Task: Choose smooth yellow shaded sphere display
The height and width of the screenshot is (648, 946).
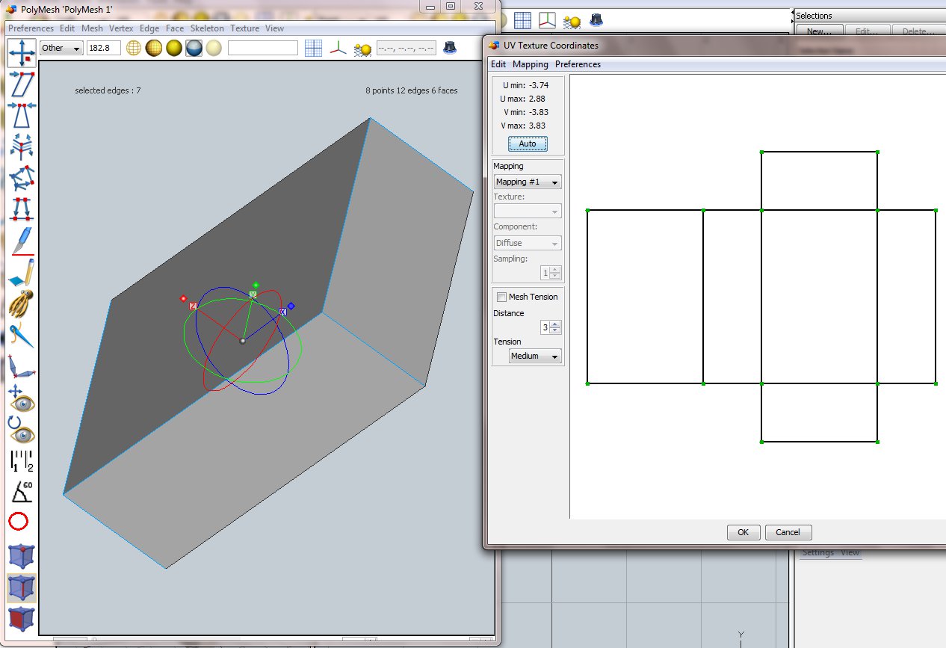Action: click(x=174, y=48)
